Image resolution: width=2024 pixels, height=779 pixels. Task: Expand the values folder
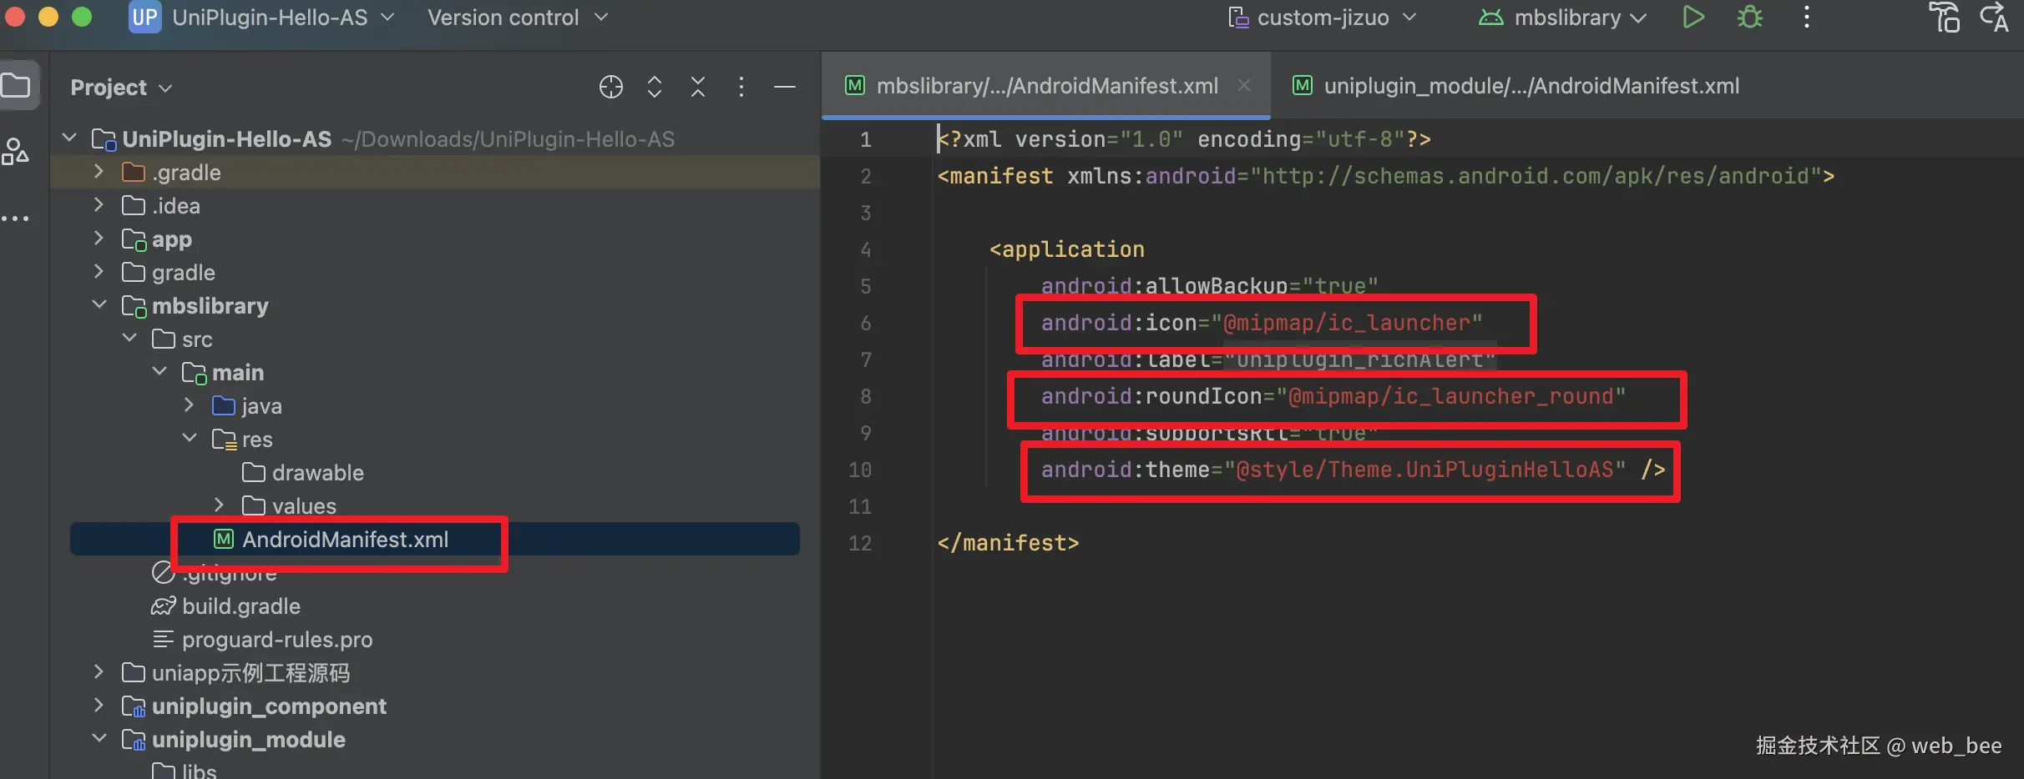[x=220, y=505]
